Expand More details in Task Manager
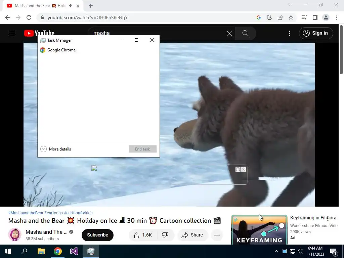The height and width of the screenshot is (258, 344). coord(56,149)
